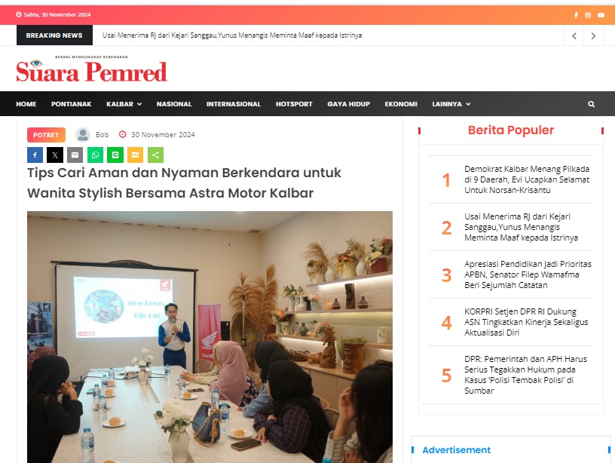Share article via WhatsApp icon
The width and height of the screenshot is (615, 463).
coord(95,155)
